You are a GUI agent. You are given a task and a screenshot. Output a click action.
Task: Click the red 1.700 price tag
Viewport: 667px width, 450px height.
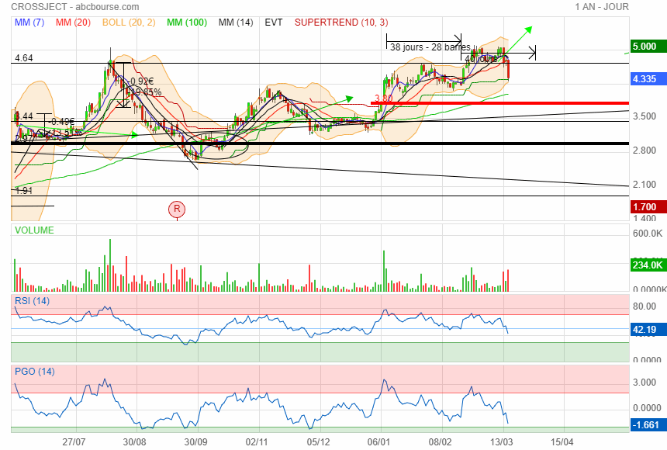(x=647, y=207)
